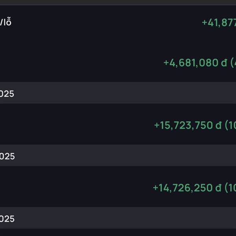Click the topmost date header ending in 025
Screen dimensions: 236x236
pos(7,94)
